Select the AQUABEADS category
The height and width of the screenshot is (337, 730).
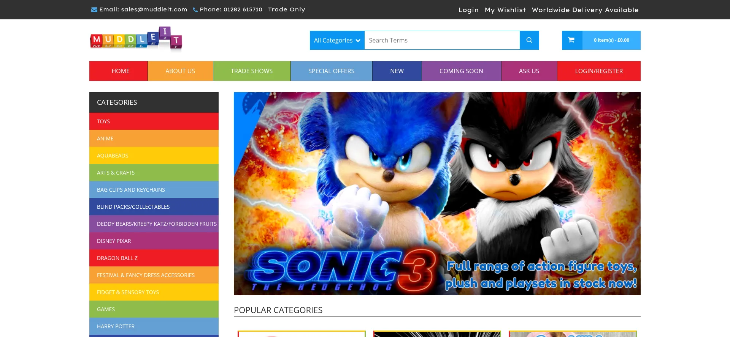click(x=154, y=156)
